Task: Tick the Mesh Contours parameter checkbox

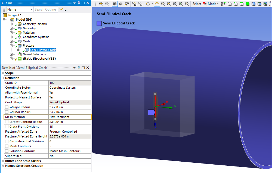Action: [x=7, y=146]
